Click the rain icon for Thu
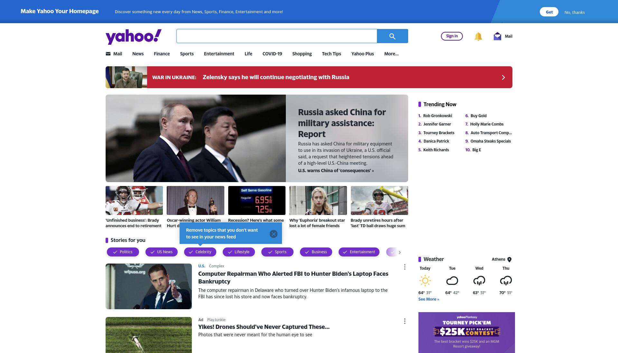Image resolution: width=618 pixels, height=353 pixels. (x=506, y=281)
